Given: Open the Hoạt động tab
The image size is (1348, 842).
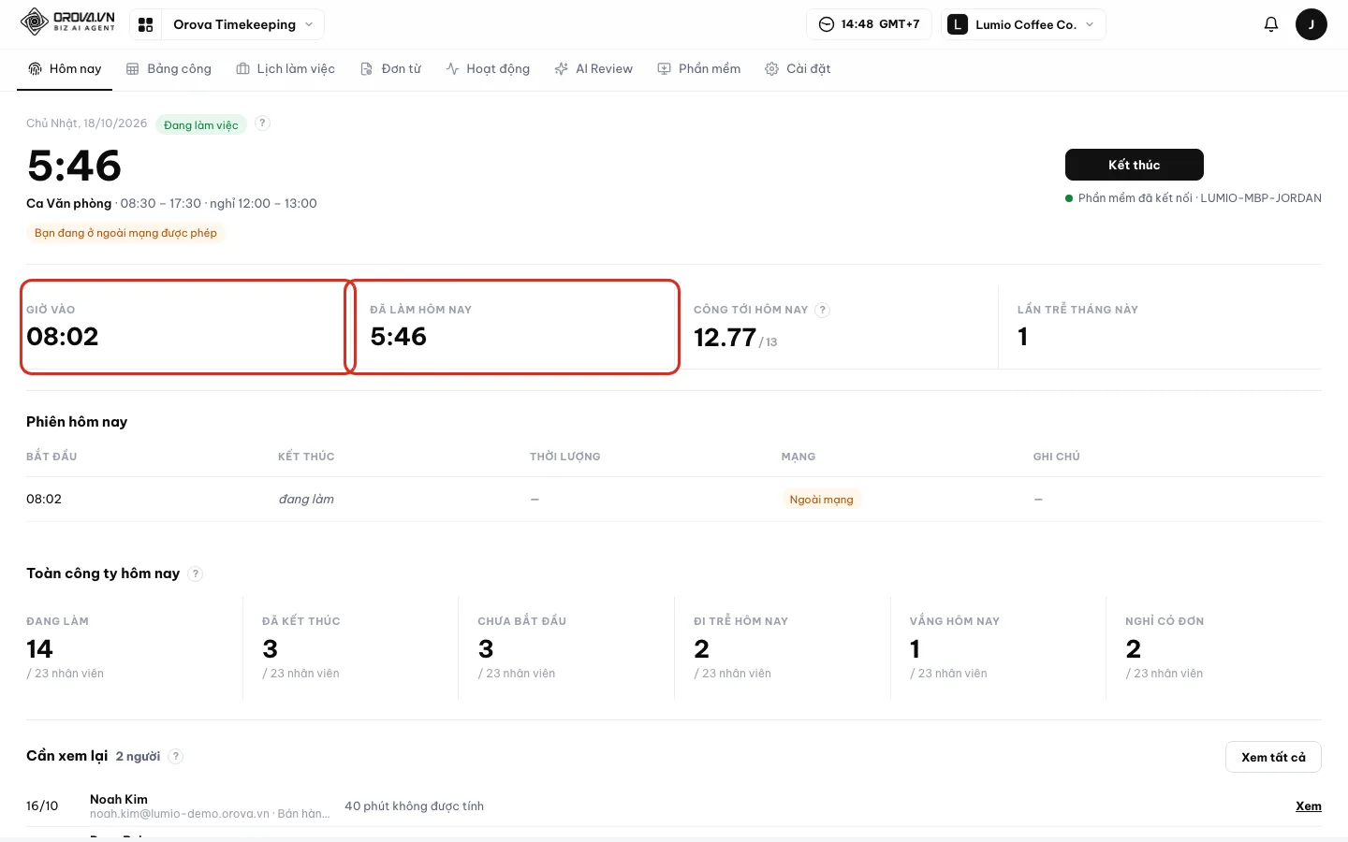Looking at the screenshot, I should [x=488, y=69].
